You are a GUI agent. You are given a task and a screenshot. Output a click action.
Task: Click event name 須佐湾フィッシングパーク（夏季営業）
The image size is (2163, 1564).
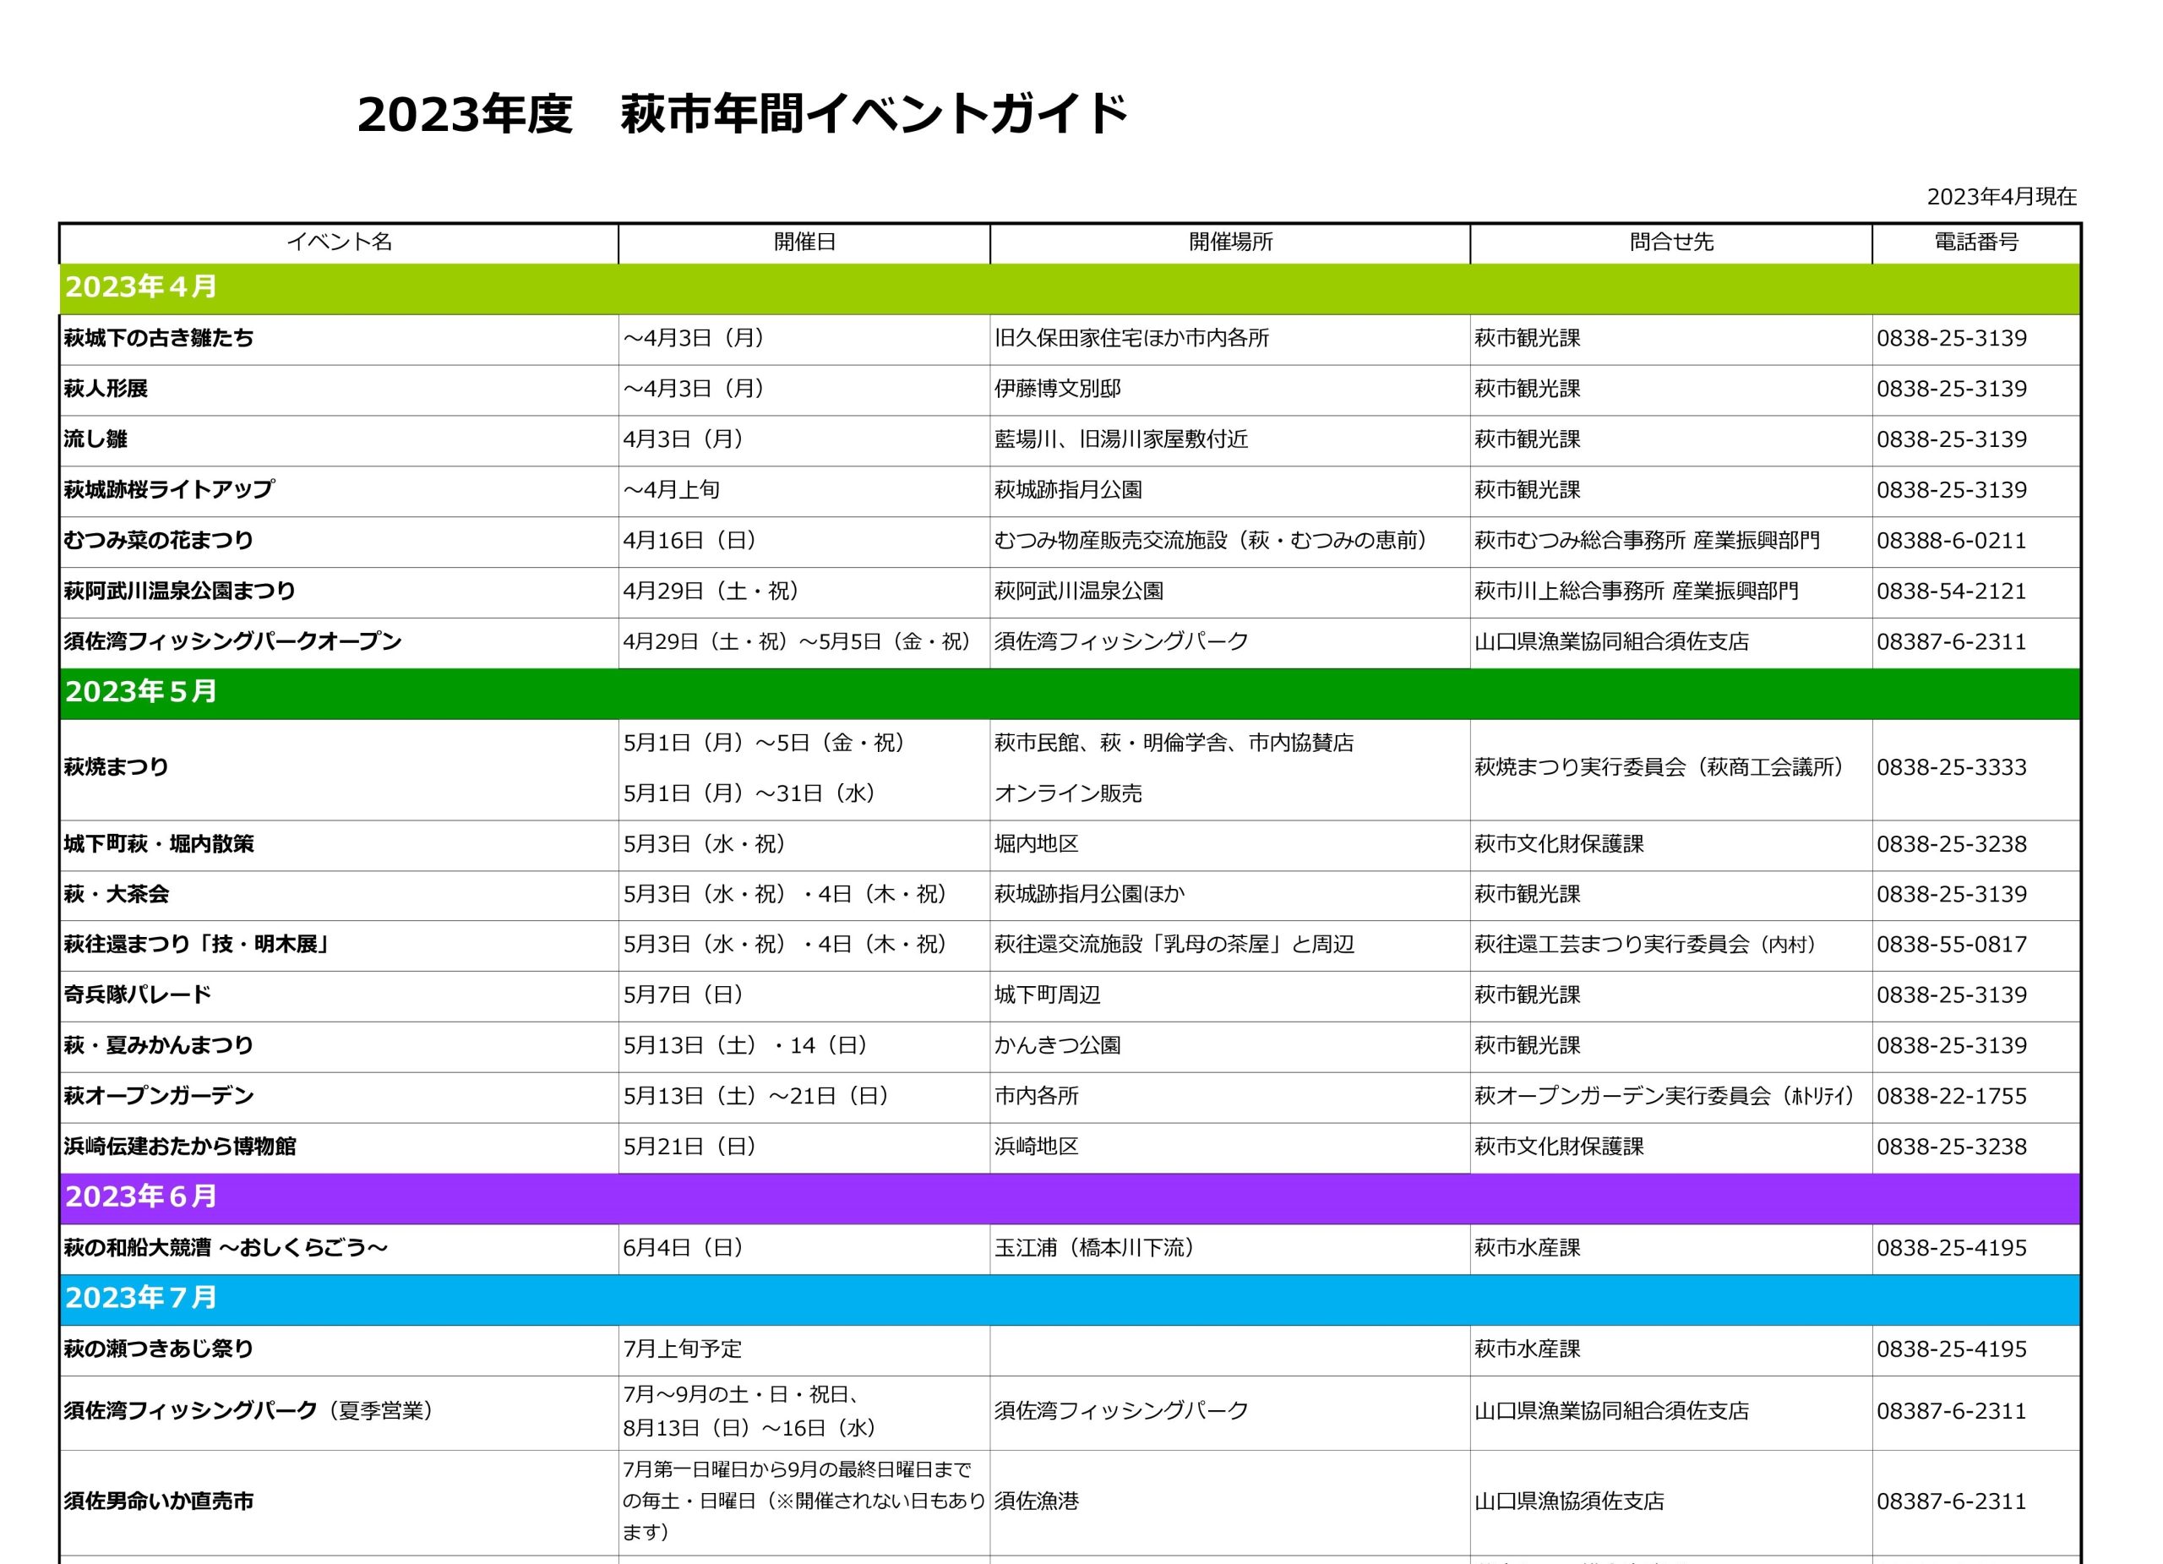pyautogui.click(x=249, y=1410)
